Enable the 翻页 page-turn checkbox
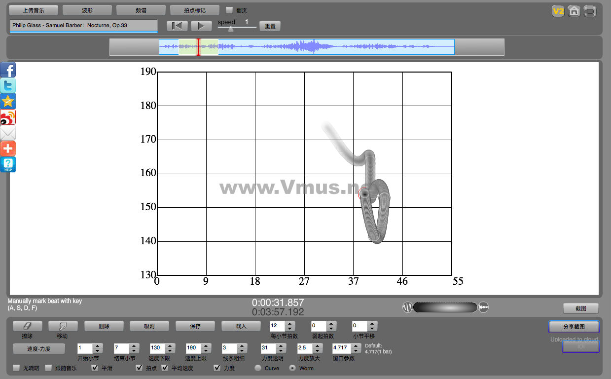 pyautogui.click(x=229, y=10)
